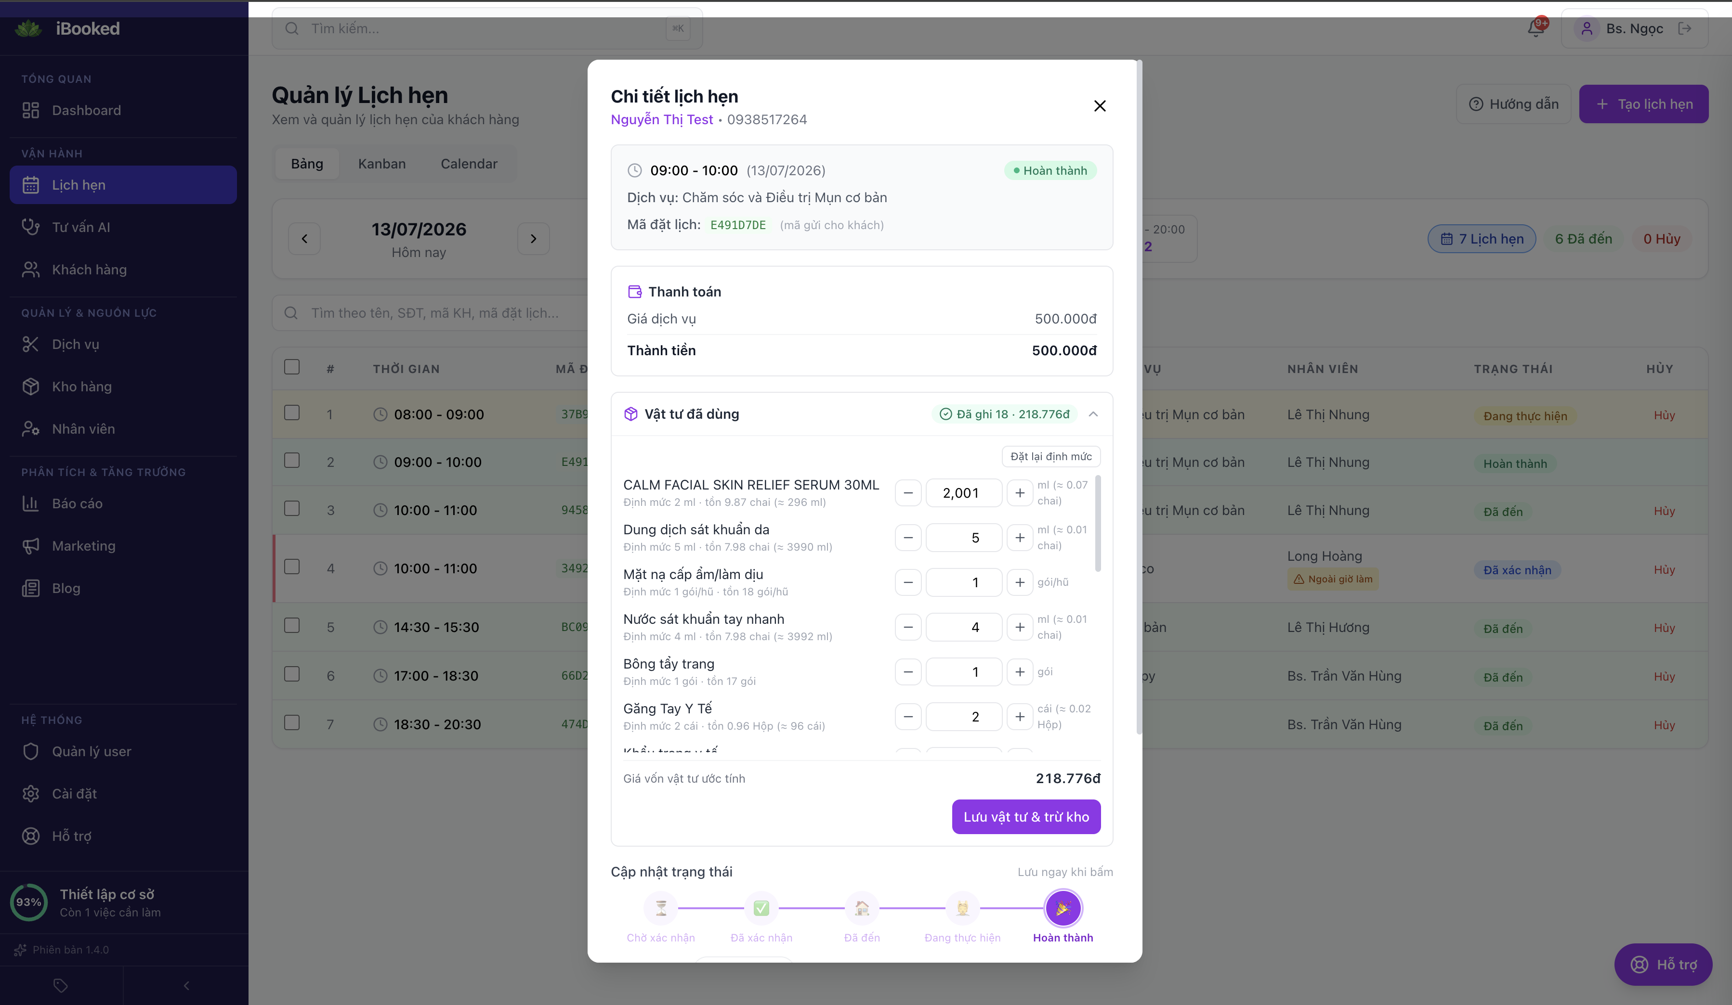The width and height of the screenshot is (1732, 1005).
Task: Click the Báo cáo chart icon
Action: [x=30, y=503]
